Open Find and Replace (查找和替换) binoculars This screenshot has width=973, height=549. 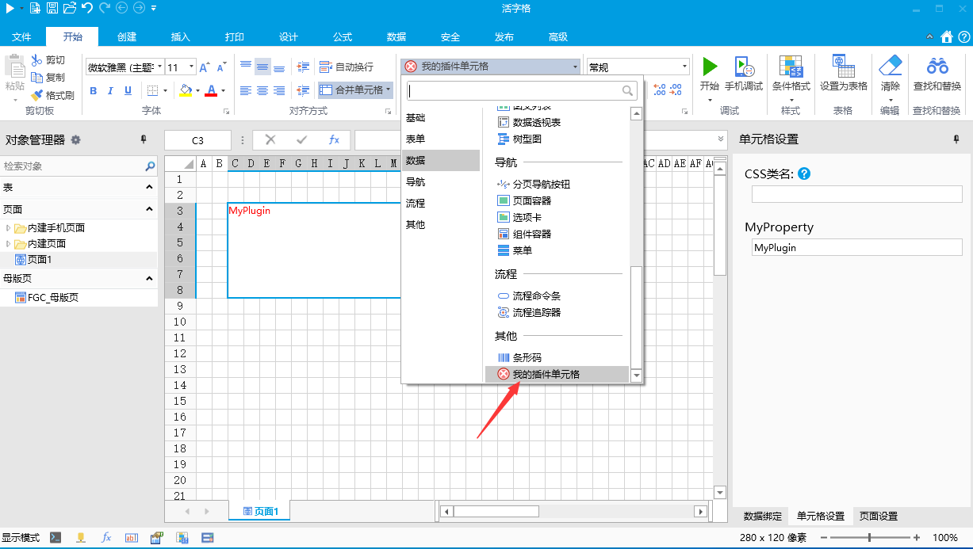click(937, 65)
